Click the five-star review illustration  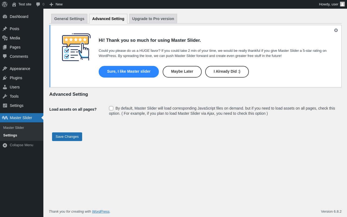tap(76, 47)
